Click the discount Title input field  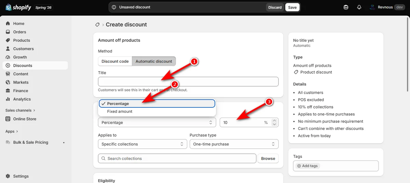coord(188,81)
